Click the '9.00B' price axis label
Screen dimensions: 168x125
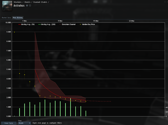(x=9, y=32)
